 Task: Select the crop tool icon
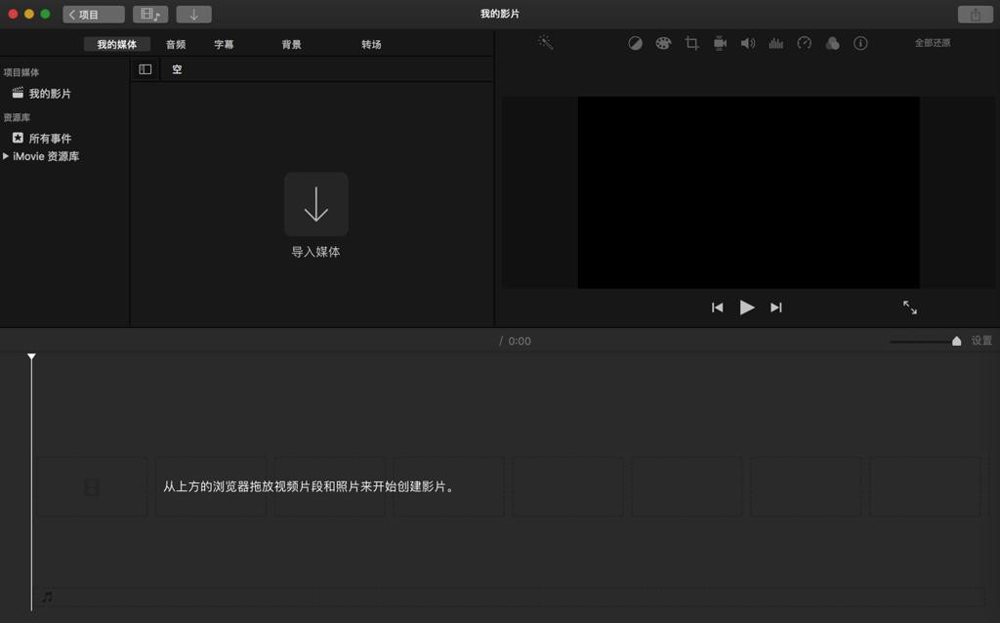[691, 43]
